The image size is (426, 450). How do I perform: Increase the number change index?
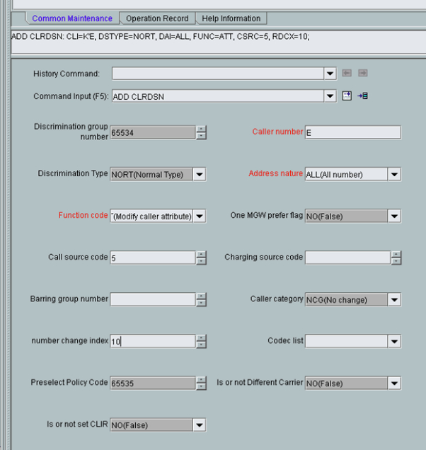[x=201, y=337]
